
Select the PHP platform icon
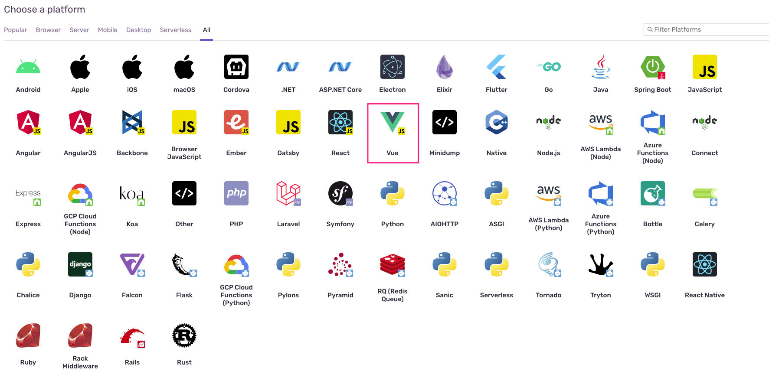pos(236,193)
